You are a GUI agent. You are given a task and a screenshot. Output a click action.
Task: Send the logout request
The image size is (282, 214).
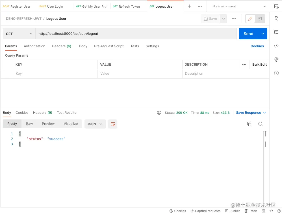pyautogui.click(x=249, y=34)
